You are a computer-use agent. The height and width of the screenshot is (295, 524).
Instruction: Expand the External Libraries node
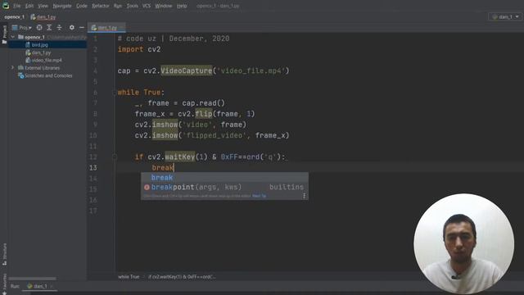13,68
